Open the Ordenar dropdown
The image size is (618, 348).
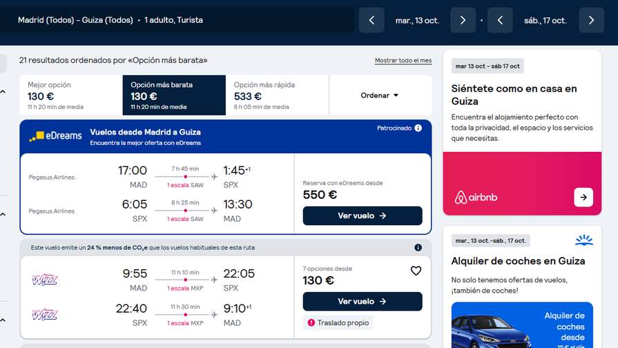point(380,95)
